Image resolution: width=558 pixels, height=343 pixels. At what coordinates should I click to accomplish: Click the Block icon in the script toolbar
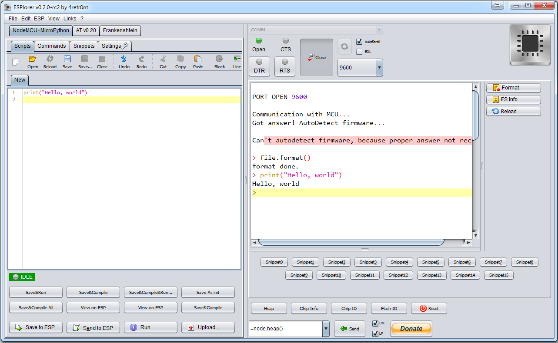tap(220, 62)
